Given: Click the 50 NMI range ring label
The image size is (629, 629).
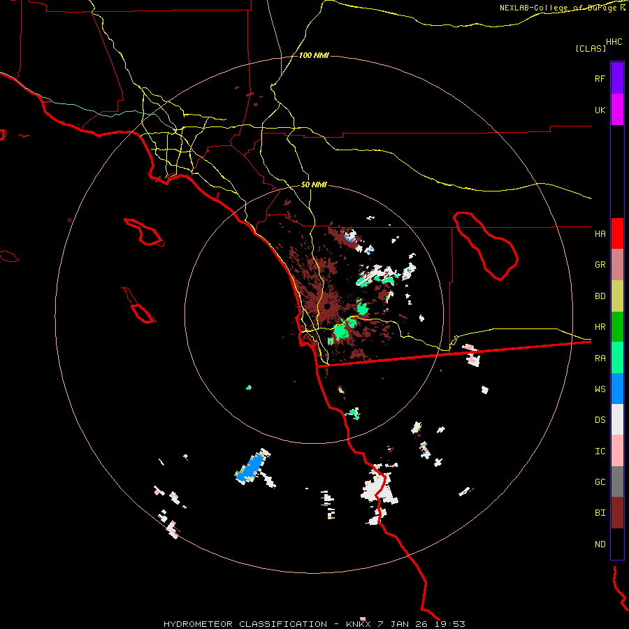Looking at the screenshot, I should (314, 185).
